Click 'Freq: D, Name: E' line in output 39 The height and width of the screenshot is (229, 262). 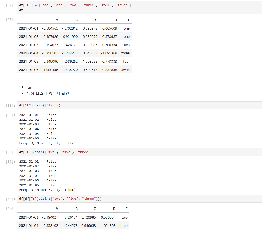click(x=48, y=190)
